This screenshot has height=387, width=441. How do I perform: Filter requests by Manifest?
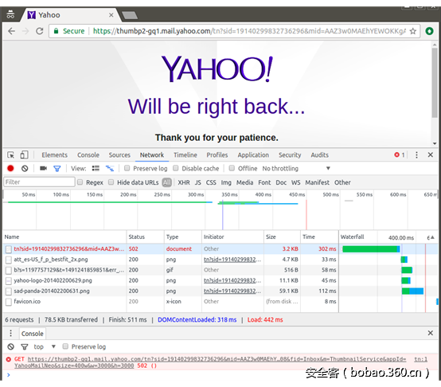[318, 182]
